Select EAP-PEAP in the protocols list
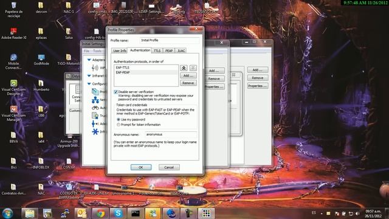The image size is (389, 219). 146,72
